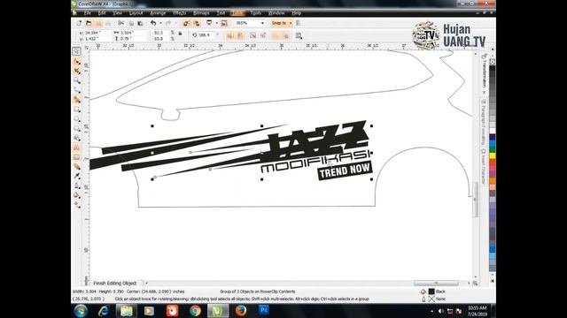
Task: Select the Smart Fill tool in toolbox
Action: (x=77, y=99)
